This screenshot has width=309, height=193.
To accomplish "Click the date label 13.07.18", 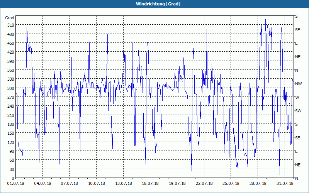I will (x=123, y=184).
